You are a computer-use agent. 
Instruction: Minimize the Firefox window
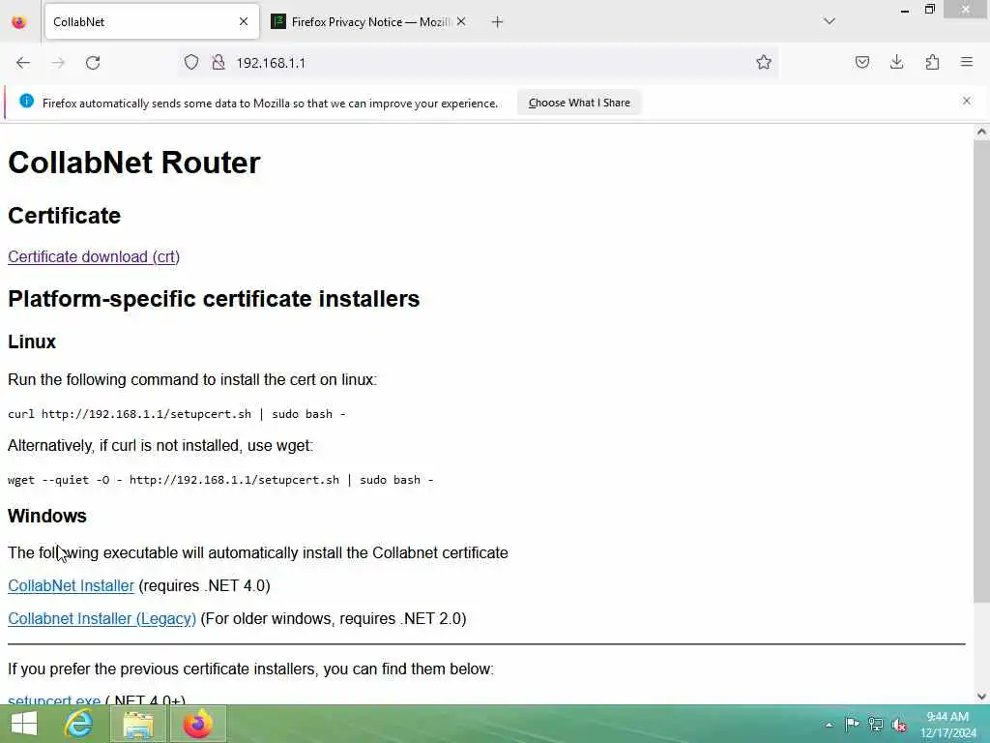(905, 10)
